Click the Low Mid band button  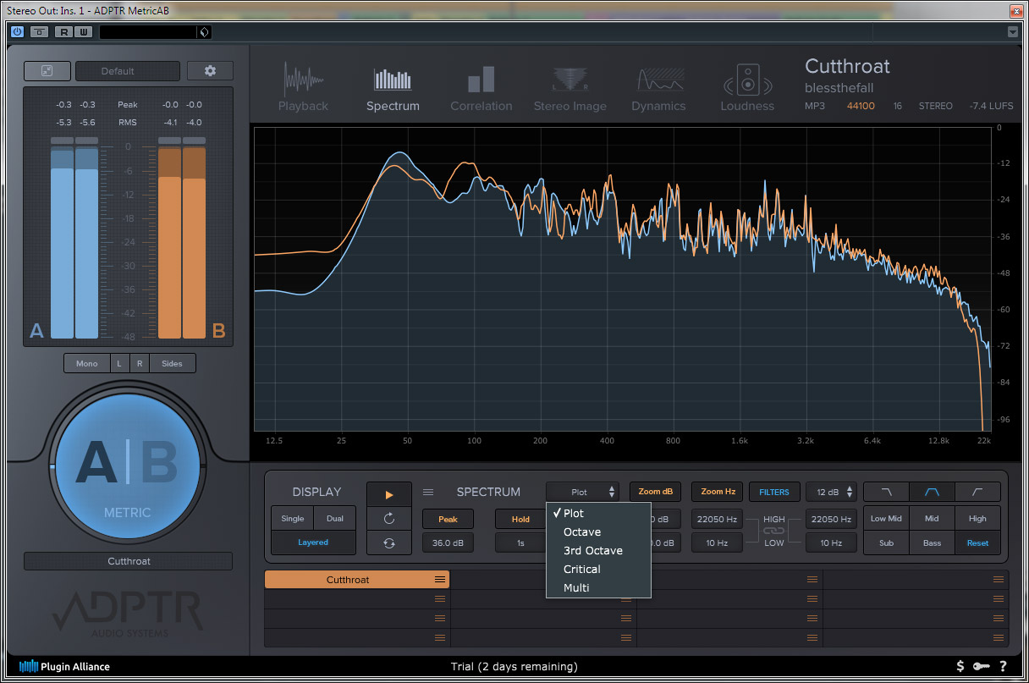tap(886, 519)
